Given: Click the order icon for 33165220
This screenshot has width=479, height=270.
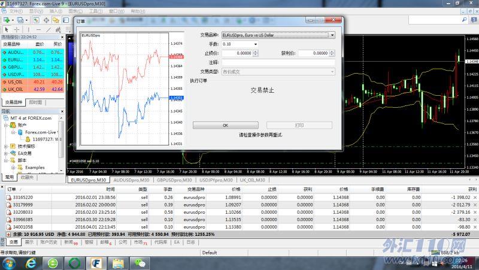Looking at the screenshot, I should pos(9,198).
